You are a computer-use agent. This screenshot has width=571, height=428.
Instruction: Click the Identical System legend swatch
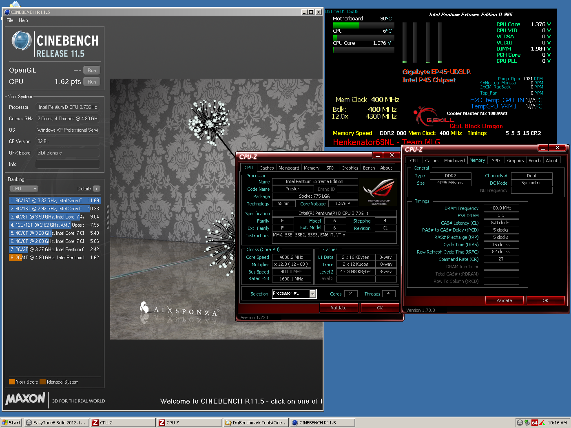(x=42, y=382)
